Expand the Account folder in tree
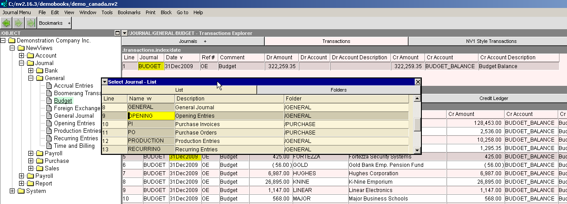Screen dimensions: 567x204 [x=21, y=56]
